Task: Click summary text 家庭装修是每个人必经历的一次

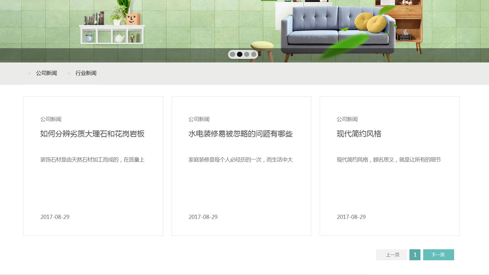Action: coord(240,160)
